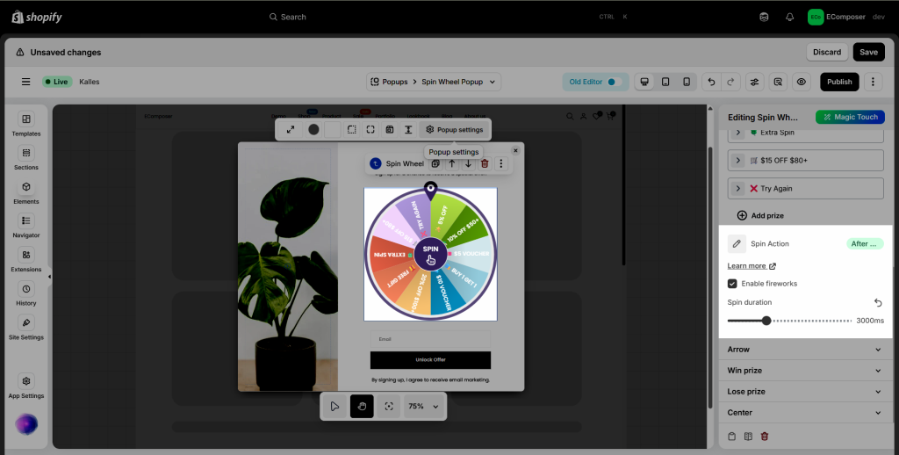Click the Publish button
899x455 pixels.
[x=839, y=82]
